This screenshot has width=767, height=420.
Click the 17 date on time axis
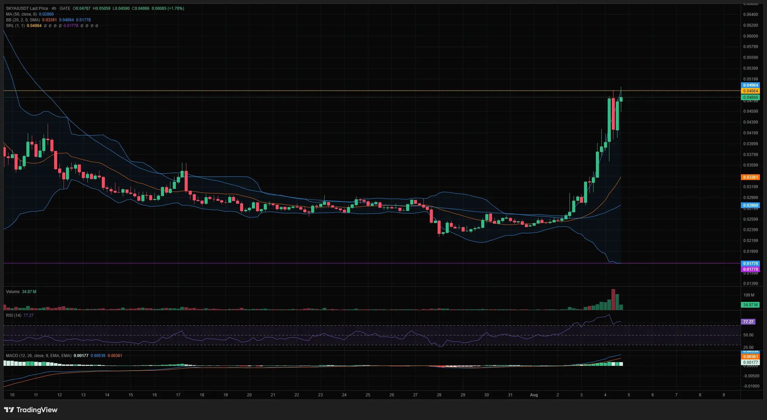178,395
